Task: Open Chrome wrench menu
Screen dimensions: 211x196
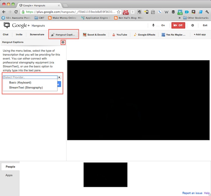Action: pyautogui.click(x=207, y=12)
